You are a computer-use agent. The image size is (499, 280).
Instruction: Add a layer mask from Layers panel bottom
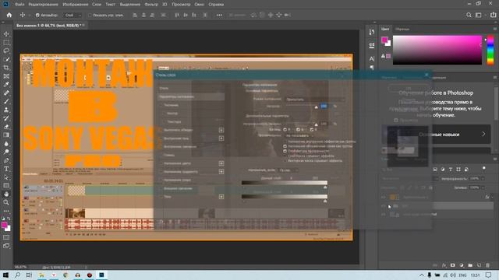click(452, 265)
